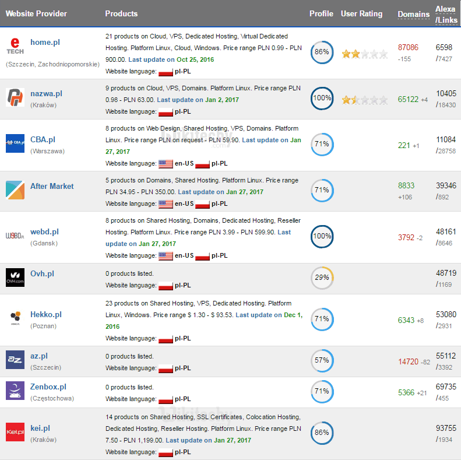Click the After Market colorful logo
461x460 pixels.
pyautogui.click(x=15, y=190)
